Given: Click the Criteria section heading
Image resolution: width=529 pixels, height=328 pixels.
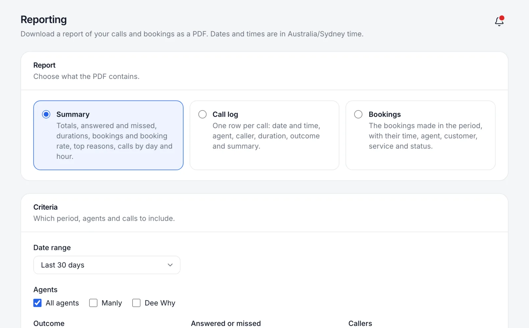Looking at the screenshot, I should coord(45,207).
